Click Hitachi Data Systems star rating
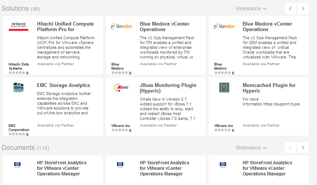This screenshot has height=185, width=317. coord(17,73)
